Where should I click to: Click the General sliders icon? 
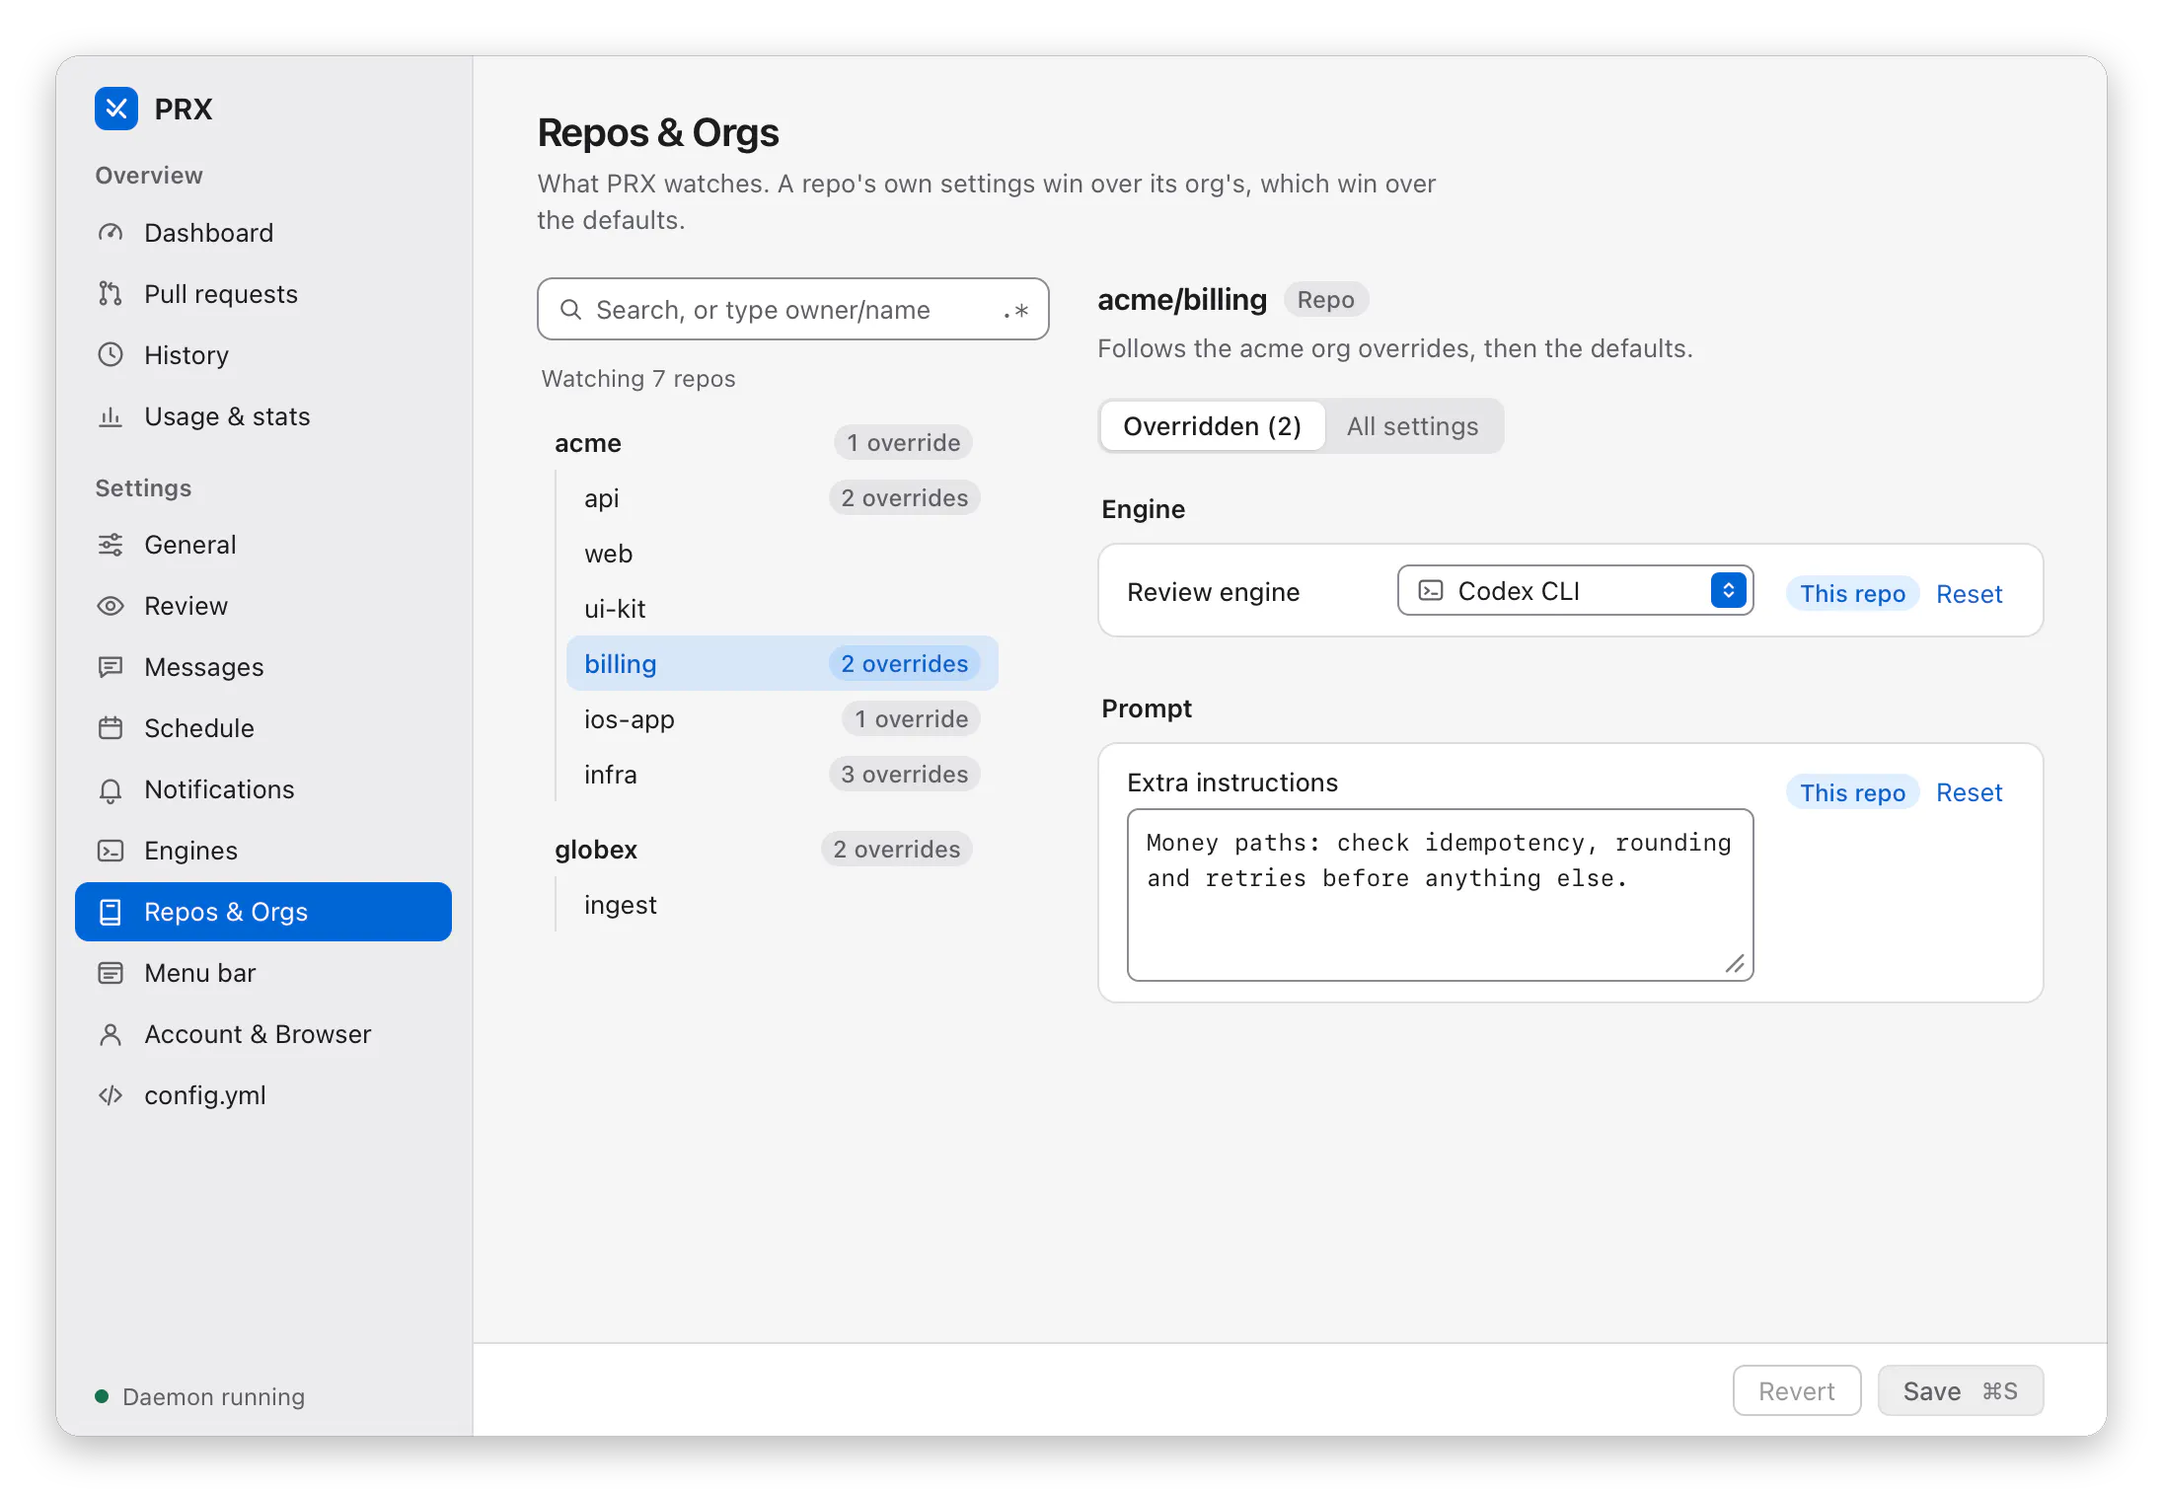tap(111, 545)
